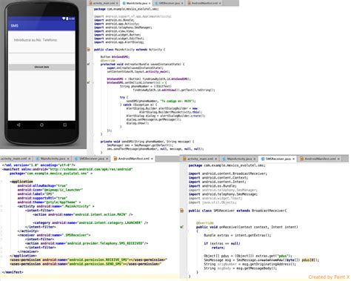Click the Java class icon on the active SMSReceiver.java tab
This screenshot has width=351, height=281.
(263, 159)
